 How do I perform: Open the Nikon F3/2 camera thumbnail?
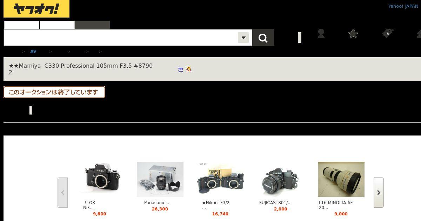(220, 179)
